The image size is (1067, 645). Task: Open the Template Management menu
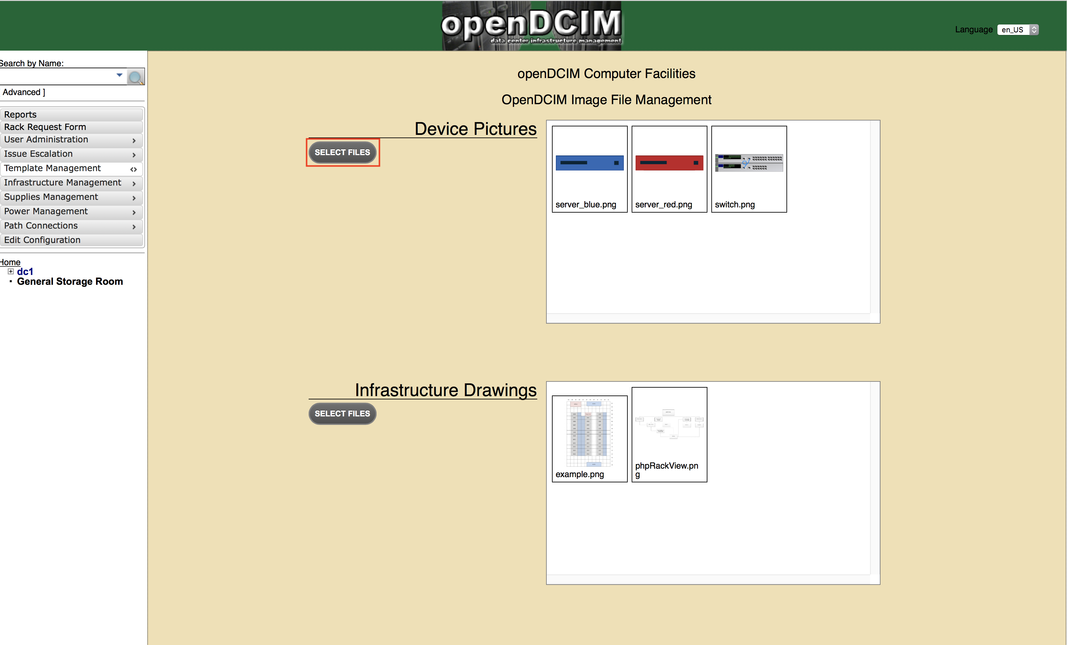72,169
